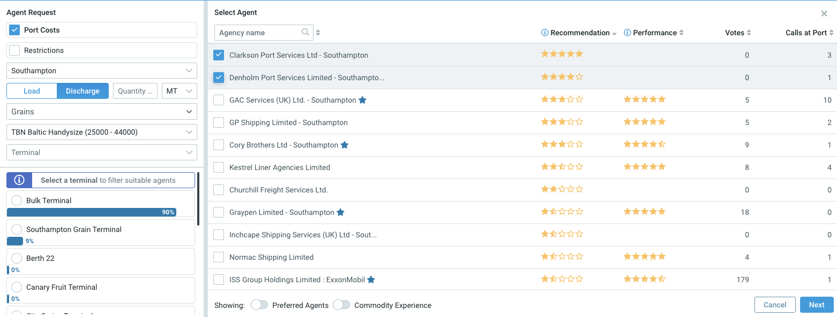Click the terminal list scrollbar
The width and height of the screenshot is (837, 317).
[x=198, y=199]
